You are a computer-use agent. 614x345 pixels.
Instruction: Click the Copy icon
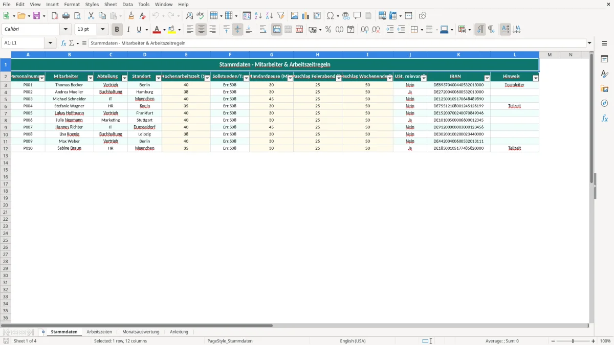point(102,16)
